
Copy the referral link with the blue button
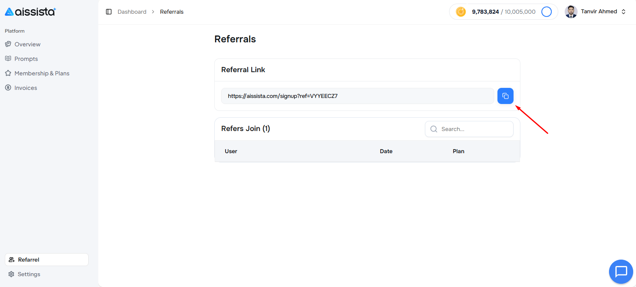pos(505,96)
